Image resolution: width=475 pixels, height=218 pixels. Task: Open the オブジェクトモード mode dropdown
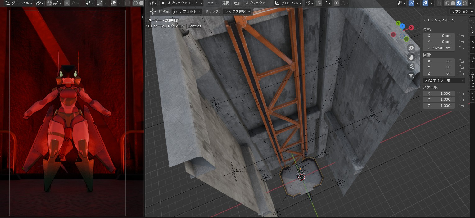coord(182,3)
